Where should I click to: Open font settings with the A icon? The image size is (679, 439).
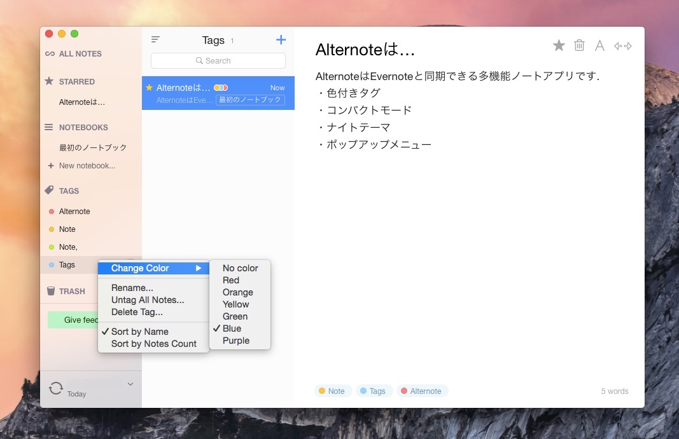pos(599,45)
